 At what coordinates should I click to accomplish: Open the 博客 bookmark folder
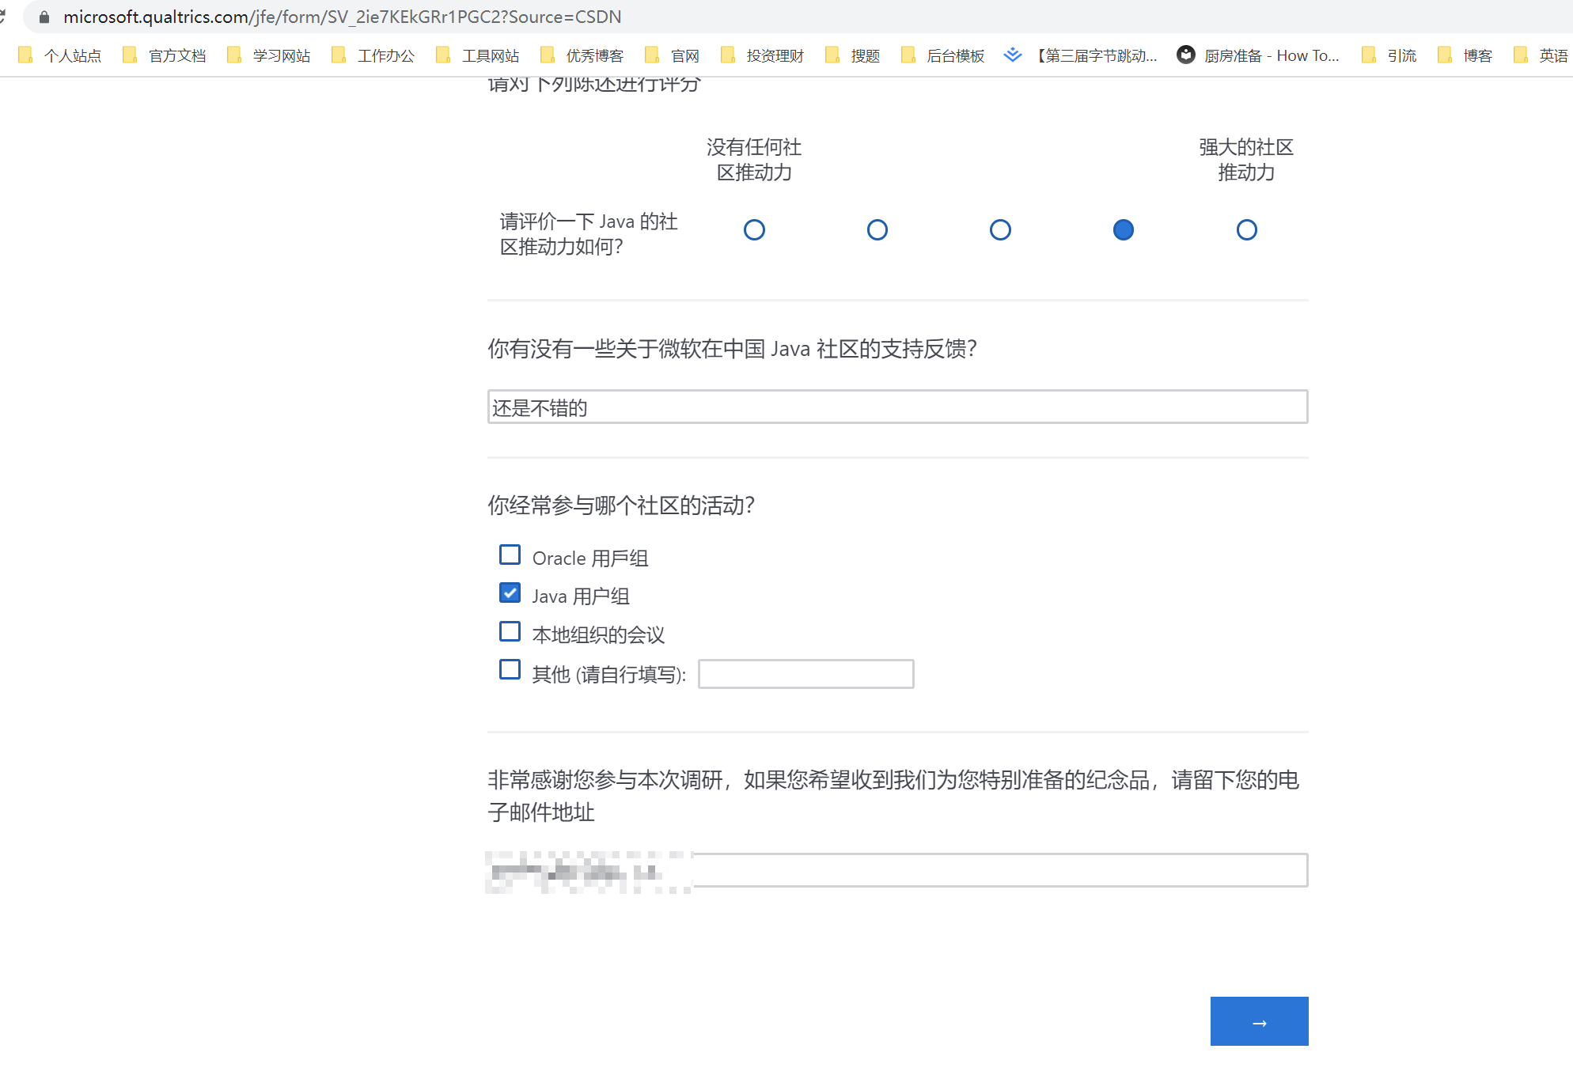click(x=1465, y=55)
